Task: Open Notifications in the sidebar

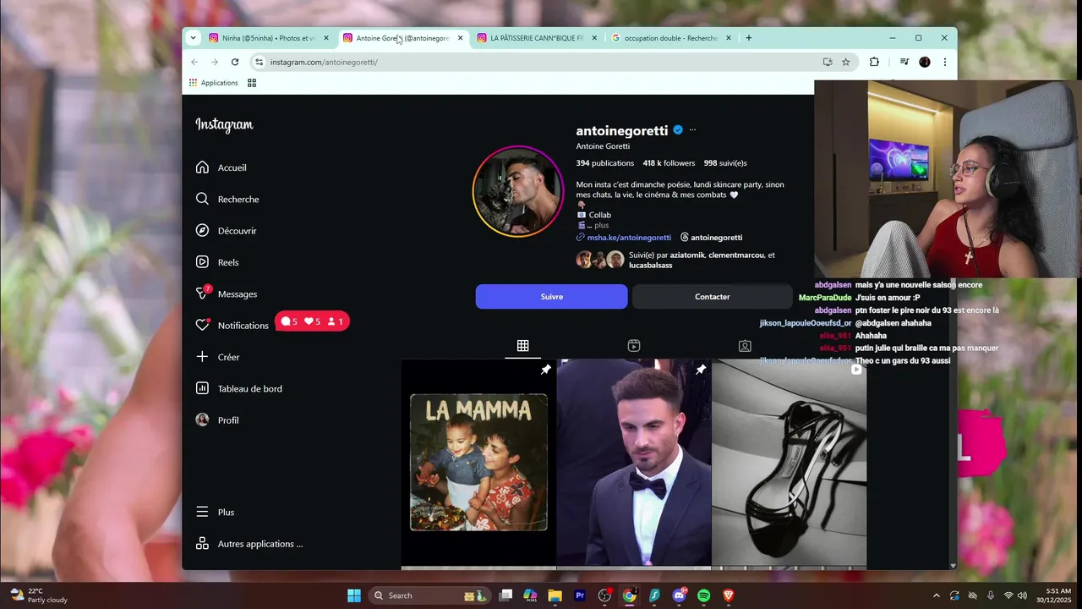Action: (232, 326)
